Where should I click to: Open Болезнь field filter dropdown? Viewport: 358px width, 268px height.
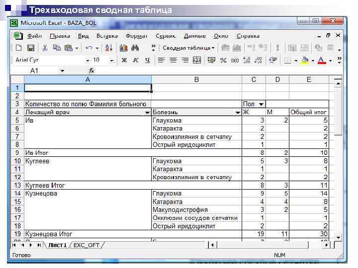coord(238,112)
